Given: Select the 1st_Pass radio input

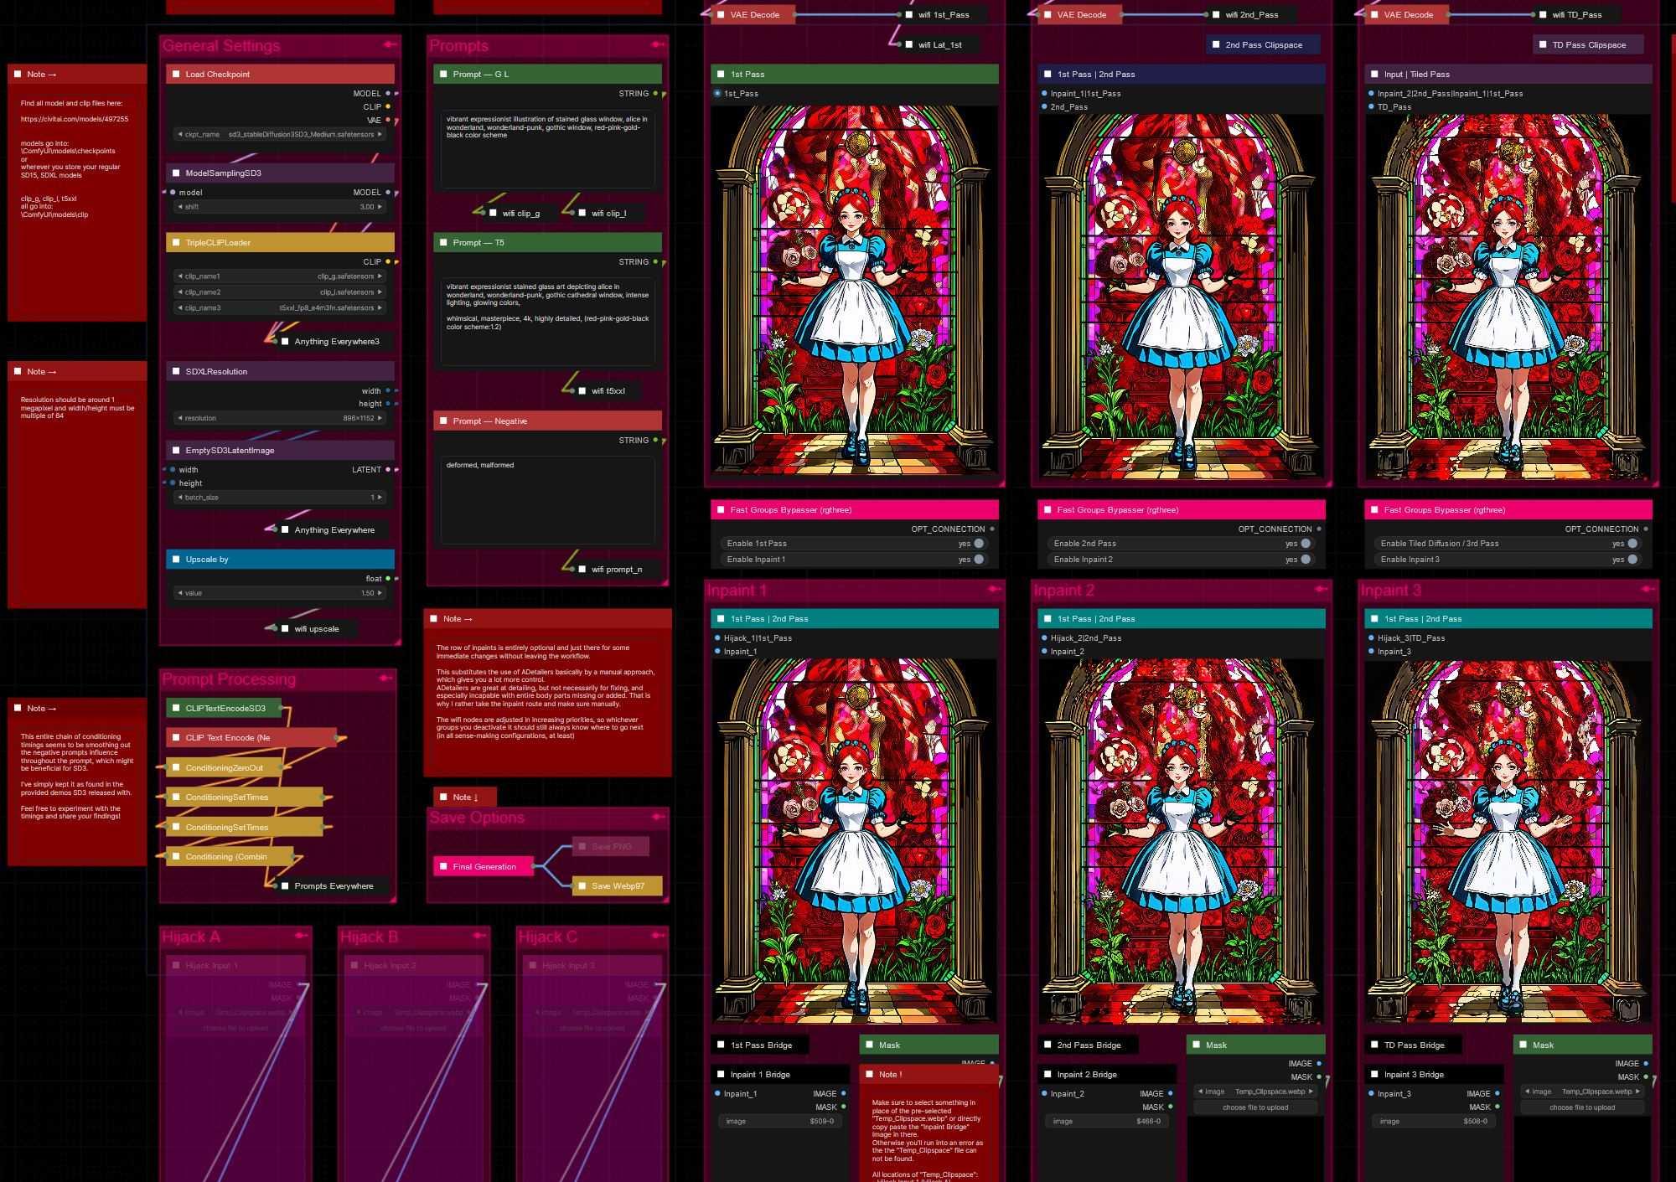Looking at the screenshot, I should coord(717,94).
